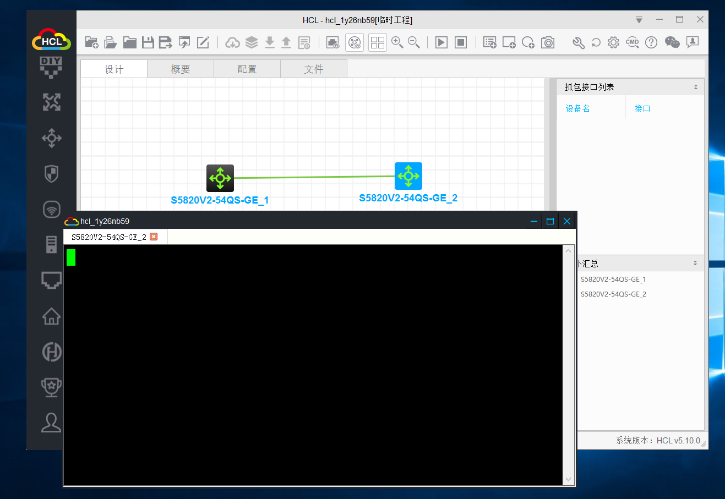Screen dimensions: 725x499
Task: Click the 接口 column header
Action: point(642,108)
